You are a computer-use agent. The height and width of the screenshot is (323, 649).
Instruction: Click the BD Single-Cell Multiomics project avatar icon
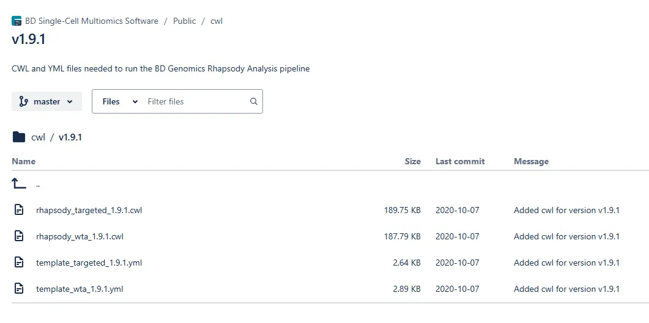pyautogui.click(x=17, y=21)
